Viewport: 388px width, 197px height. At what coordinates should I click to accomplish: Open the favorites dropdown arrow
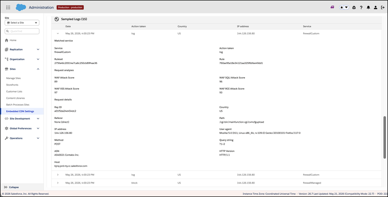(346, 7)
